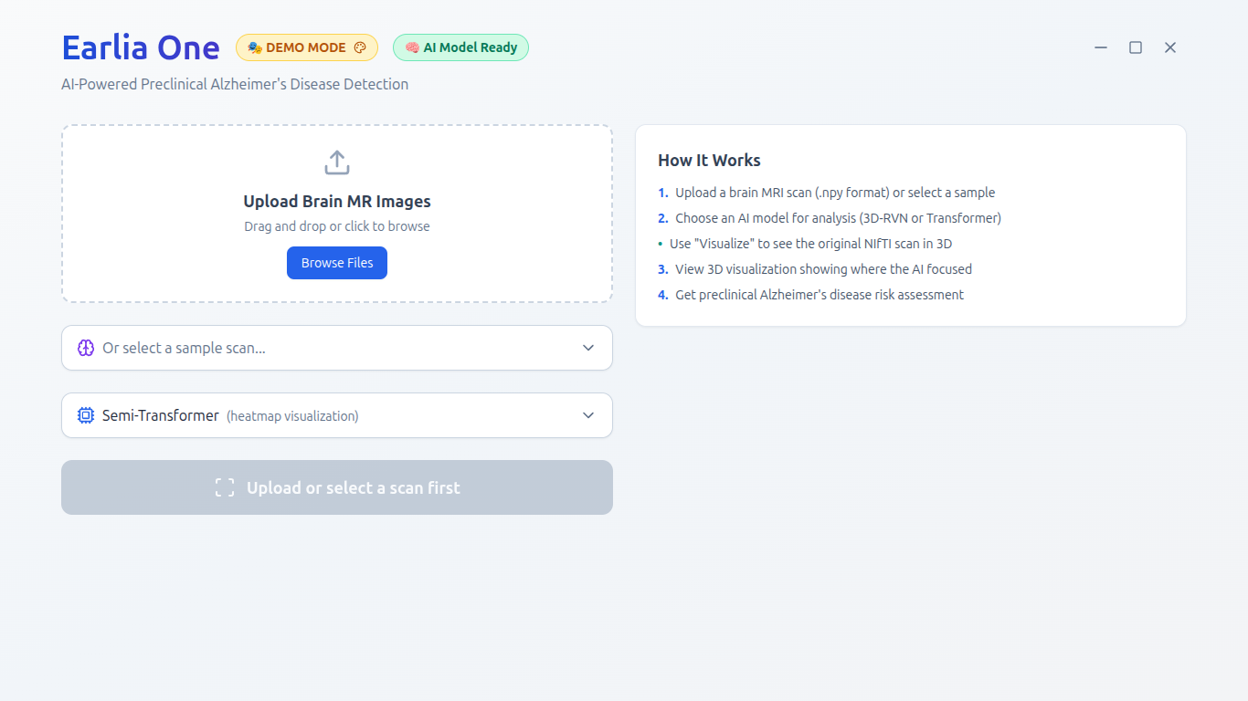Click the upload cloud icon above Browse Files
This screenshot has width=1248, height=701.
[336, 162]
